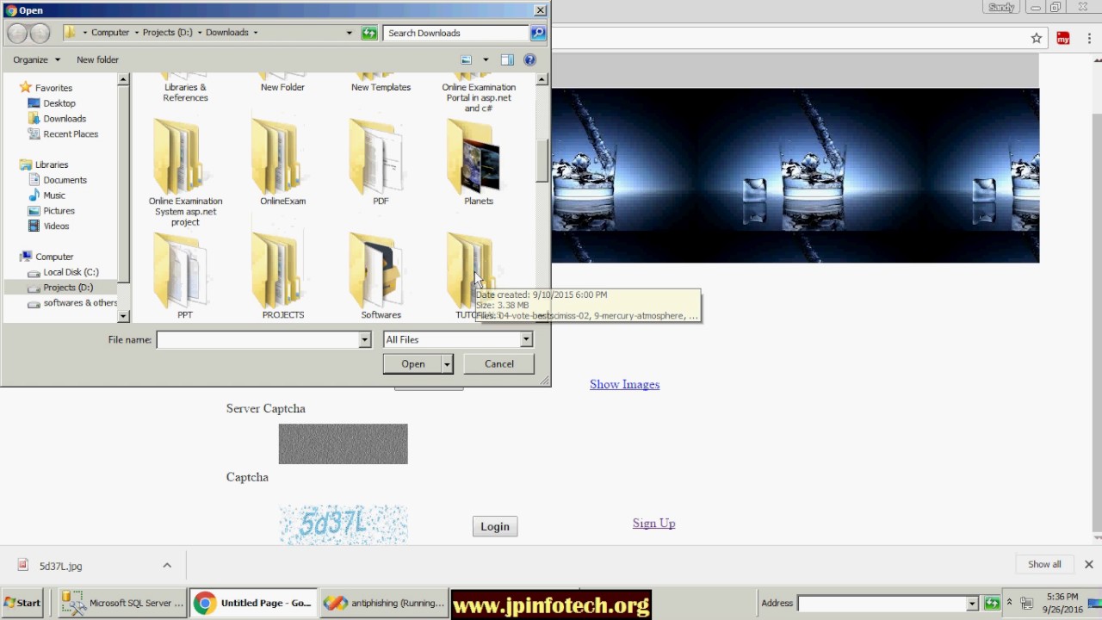Bookmark this page with the star icon
Viewport: 1102px width, 620px height.
[1037, 38]
